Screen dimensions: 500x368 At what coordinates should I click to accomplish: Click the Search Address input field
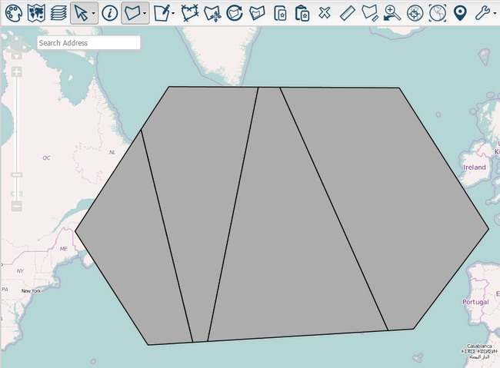pos(88,43)
